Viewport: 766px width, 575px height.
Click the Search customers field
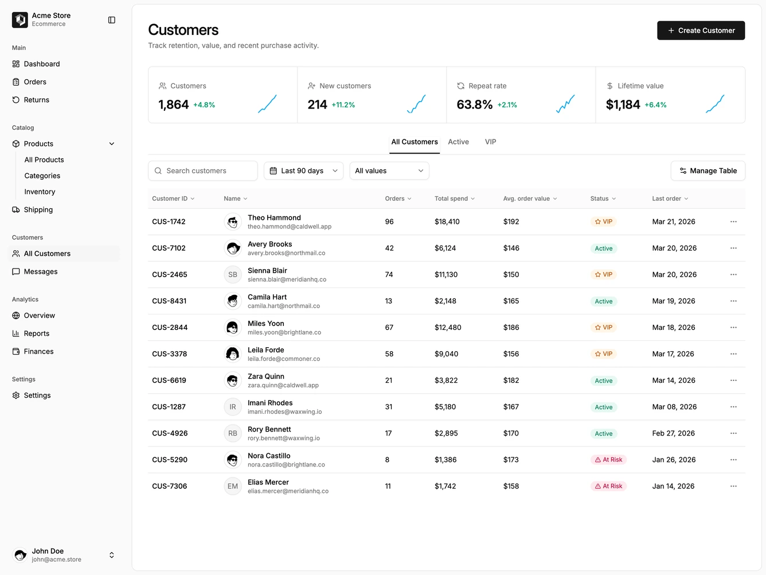203,171
